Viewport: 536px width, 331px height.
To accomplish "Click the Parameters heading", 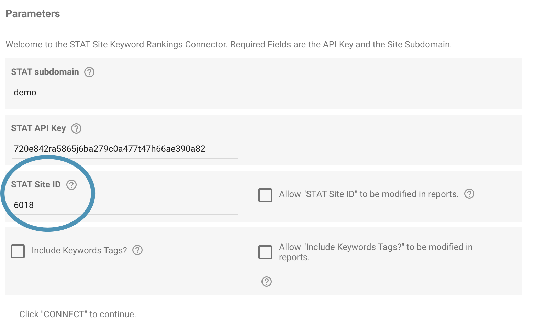I will [x=32, y=13].
